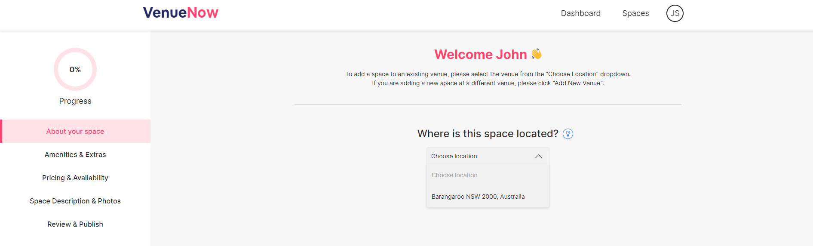Click the Progress label under the circle
Screen dimensions: 813x246
click(x=75, y=101)
